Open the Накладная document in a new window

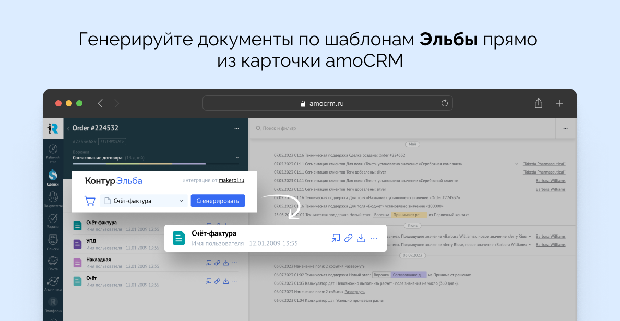coord(208,263)
